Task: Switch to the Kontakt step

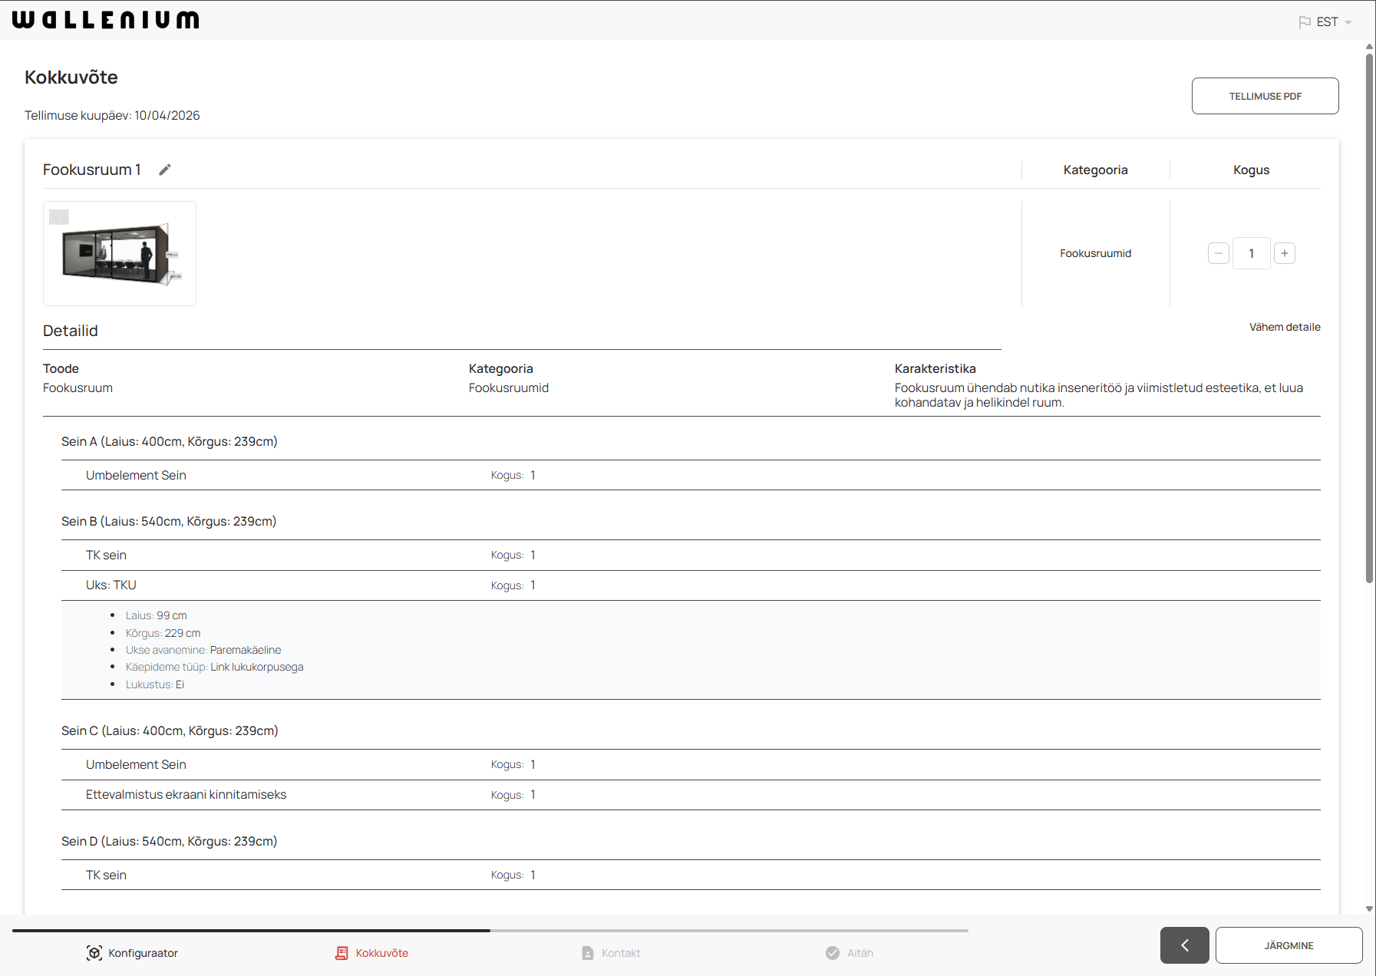Action: (x=620, y=953)
